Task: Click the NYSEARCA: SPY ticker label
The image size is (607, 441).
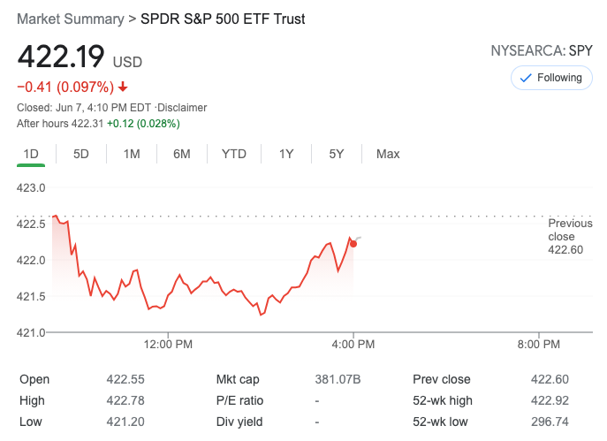Action: coord(542,50)
